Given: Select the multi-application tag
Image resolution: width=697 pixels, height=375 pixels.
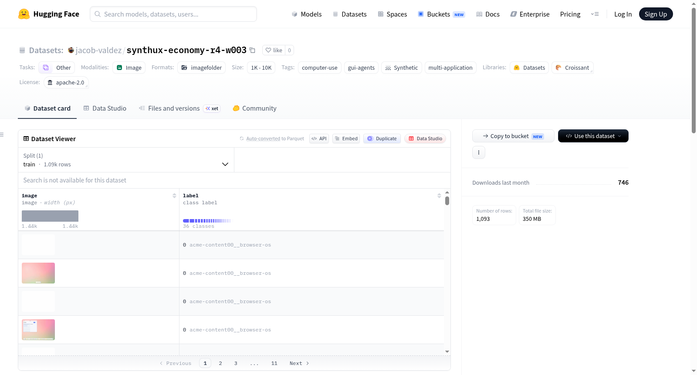Looking at the screenshot, I should [450, 68].
